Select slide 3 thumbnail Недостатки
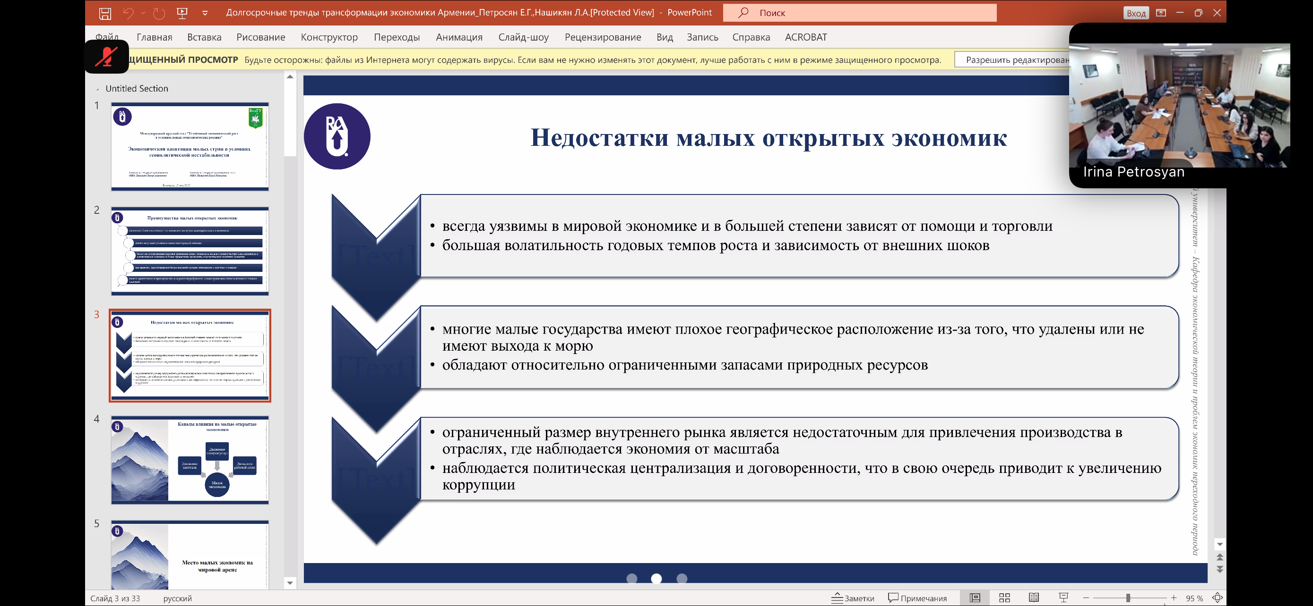 190,356
